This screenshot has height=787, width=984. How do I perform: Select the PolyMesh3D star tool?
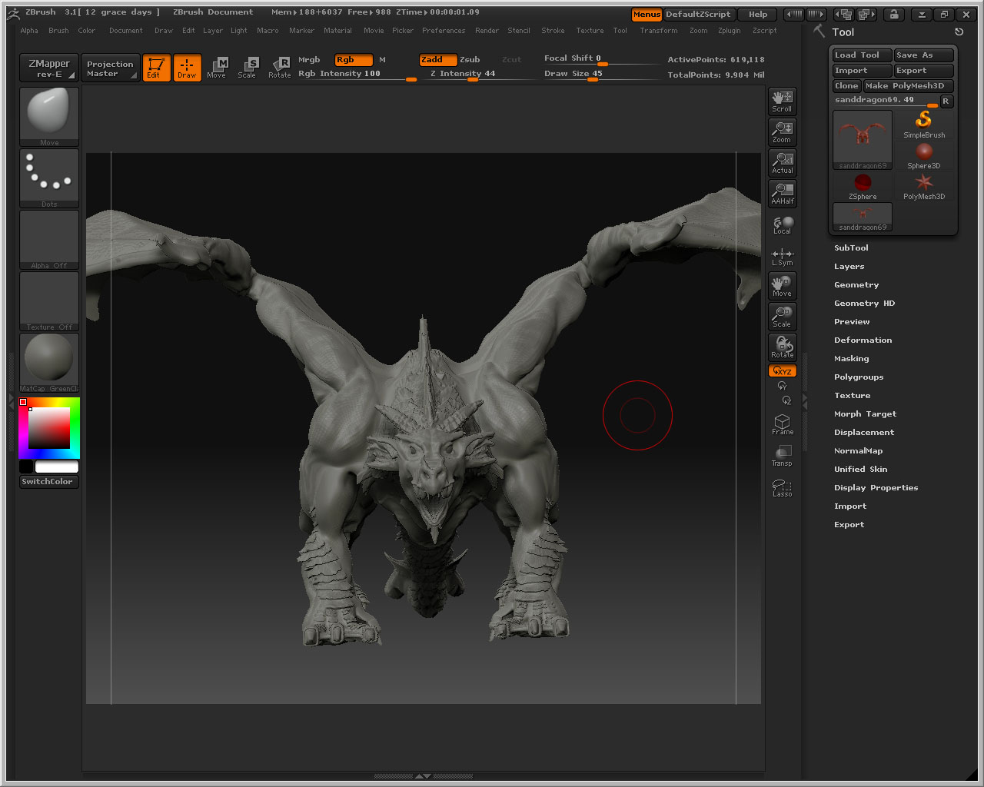(924, 186)
